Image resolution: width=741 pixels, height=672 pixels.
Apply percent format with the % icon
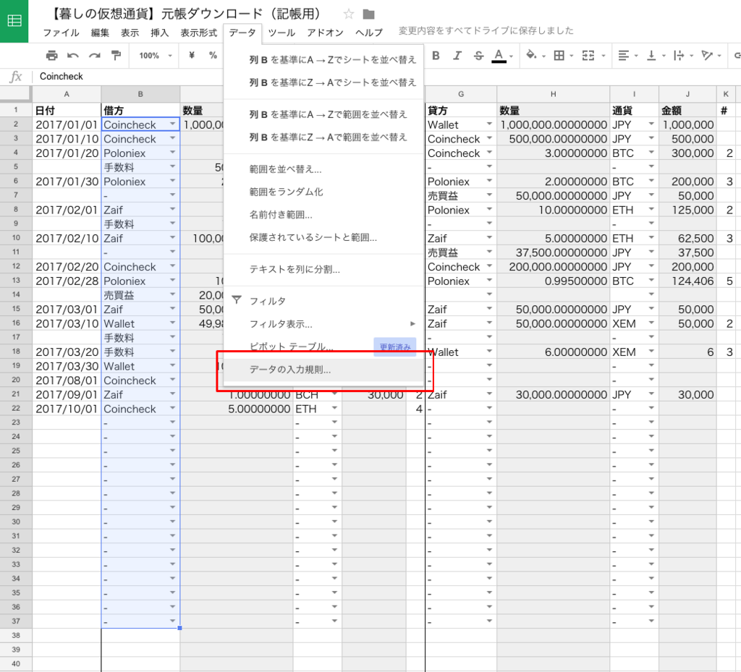click(213, 55)
